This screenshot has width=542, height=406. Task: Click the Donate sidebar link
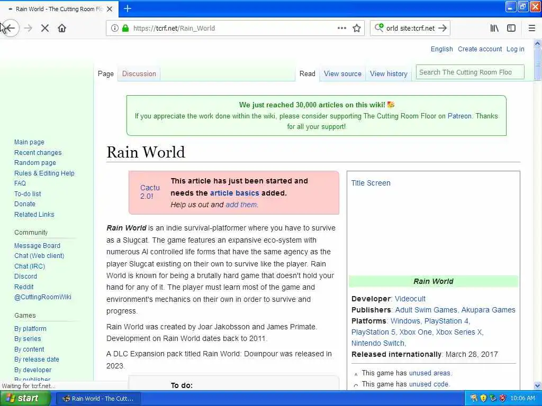[25, 204]
